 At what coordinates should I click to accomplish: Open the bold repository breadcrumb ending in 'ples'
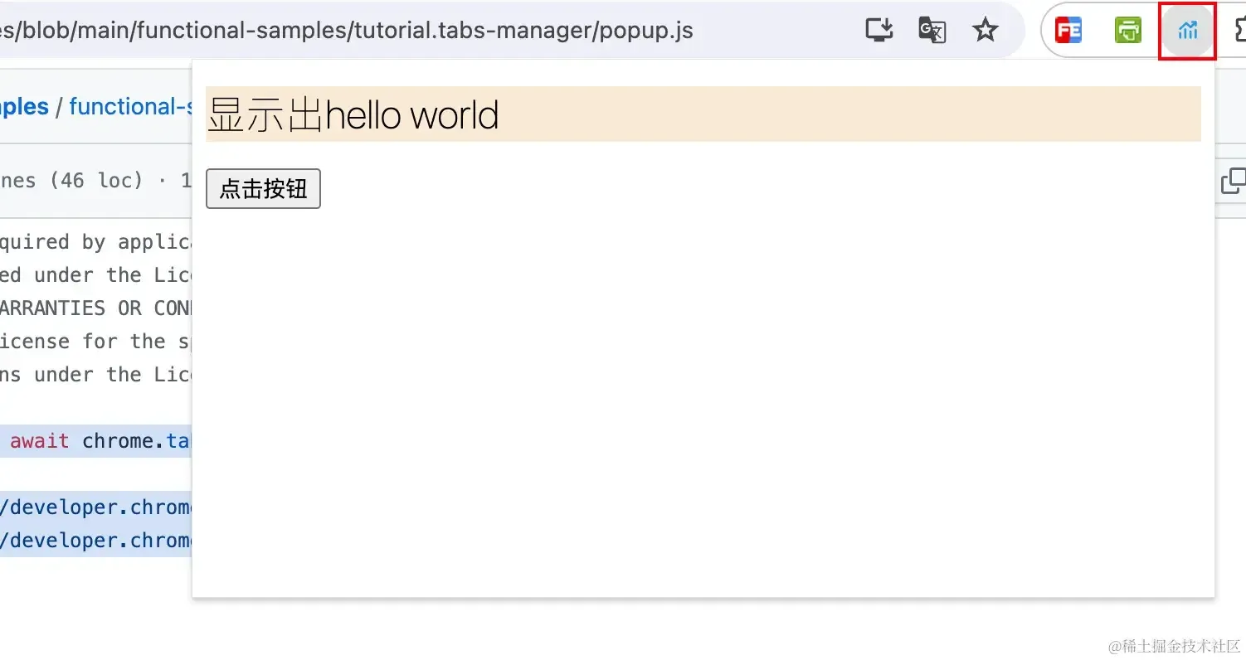(x=24, y=107)
